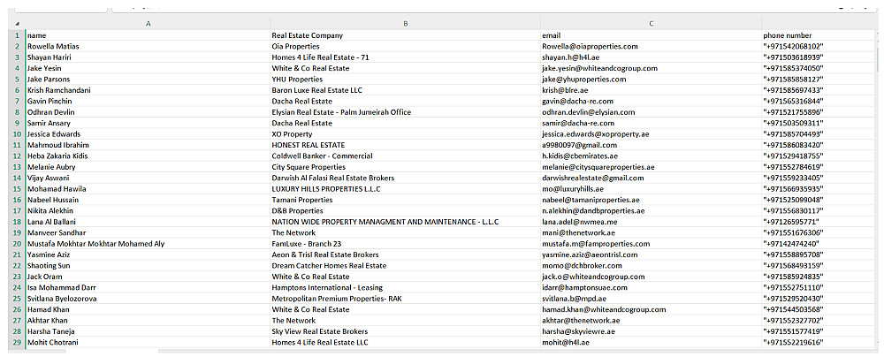Click email cell svitlana.b@mpd.ae
Image resolution: width=884 pixels, height=357 pixels.
651,299
